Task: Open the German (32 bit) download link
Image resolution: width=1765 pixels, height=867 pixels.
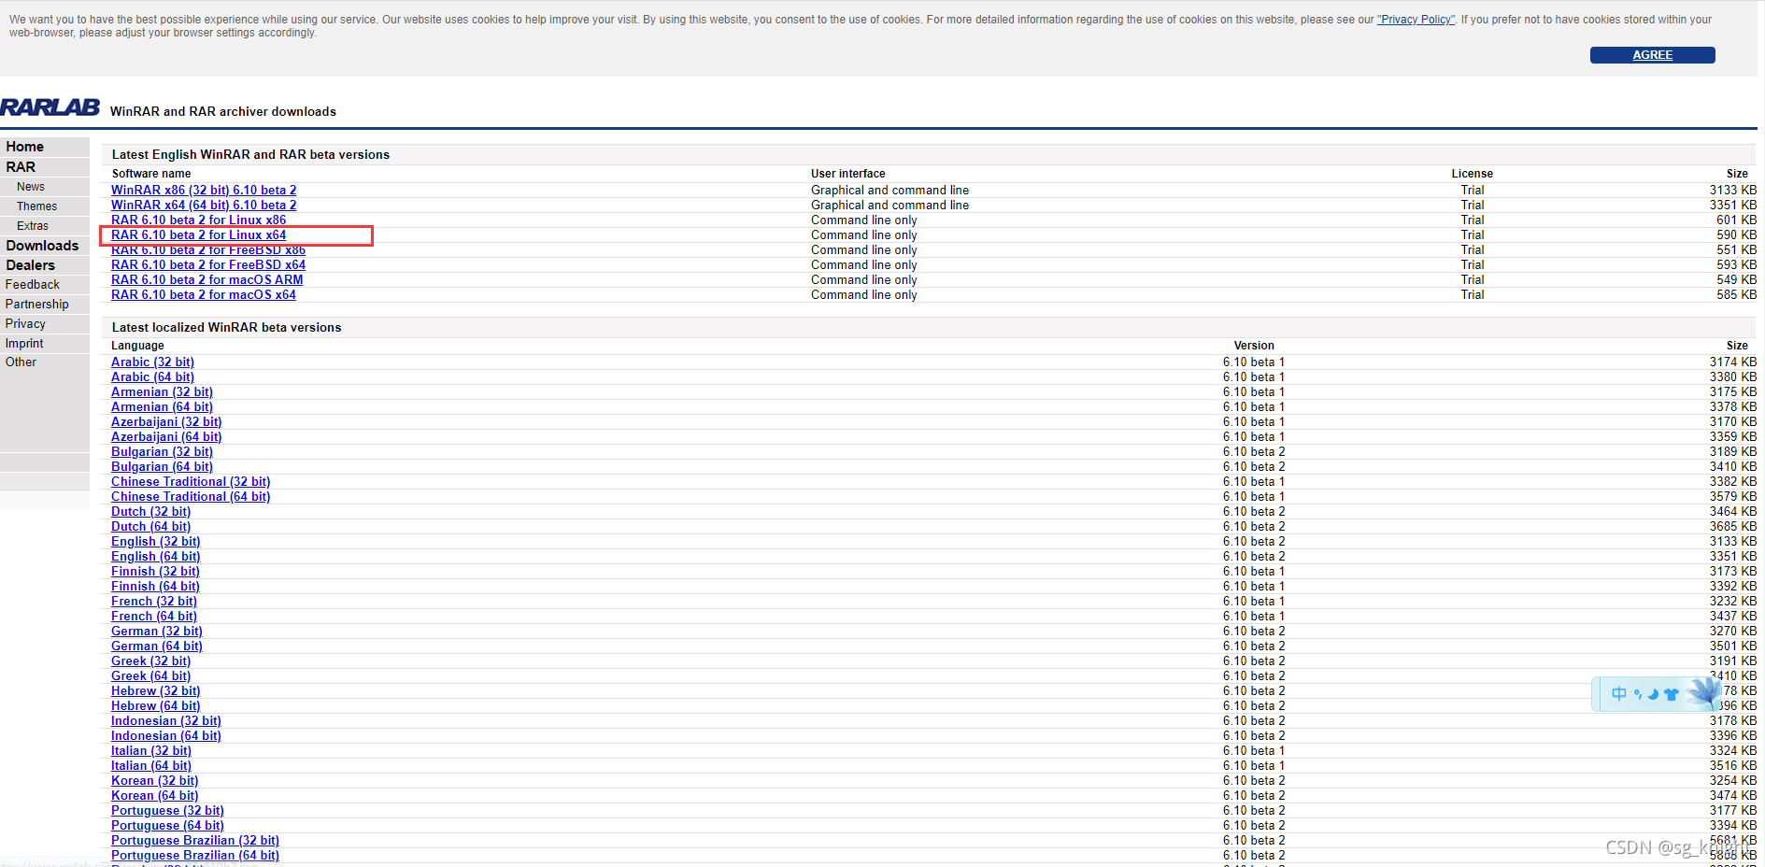Action: pos(157,631)
